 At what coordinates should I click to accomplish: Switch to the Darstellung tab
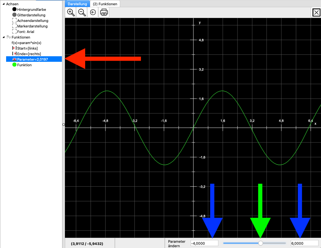77,4
